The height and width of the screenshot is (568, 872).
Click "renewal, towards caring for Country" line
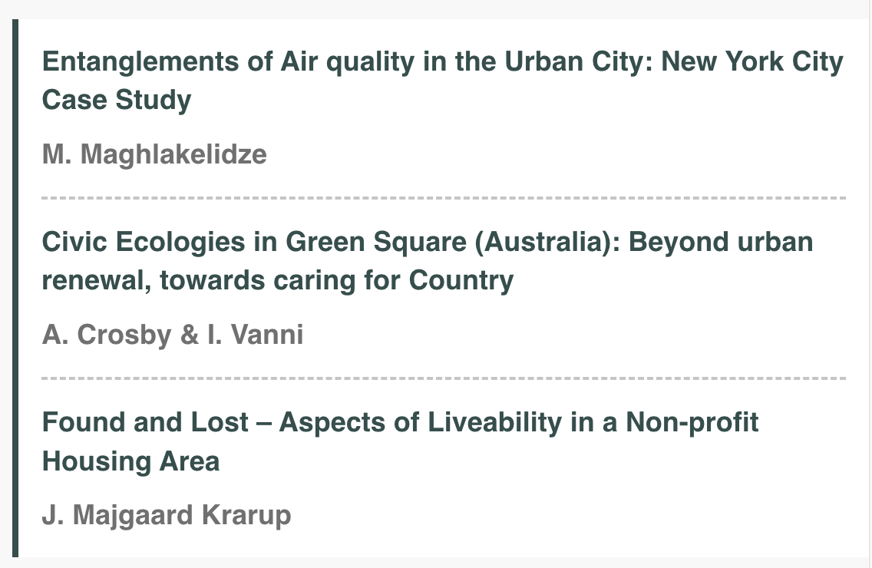coord(278,280)
